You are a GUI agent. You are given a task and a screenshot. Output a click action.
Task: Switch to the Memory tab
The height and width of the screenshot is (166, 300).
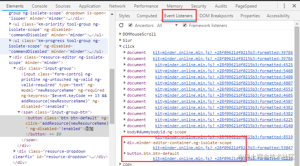click(x=175, y=6)
